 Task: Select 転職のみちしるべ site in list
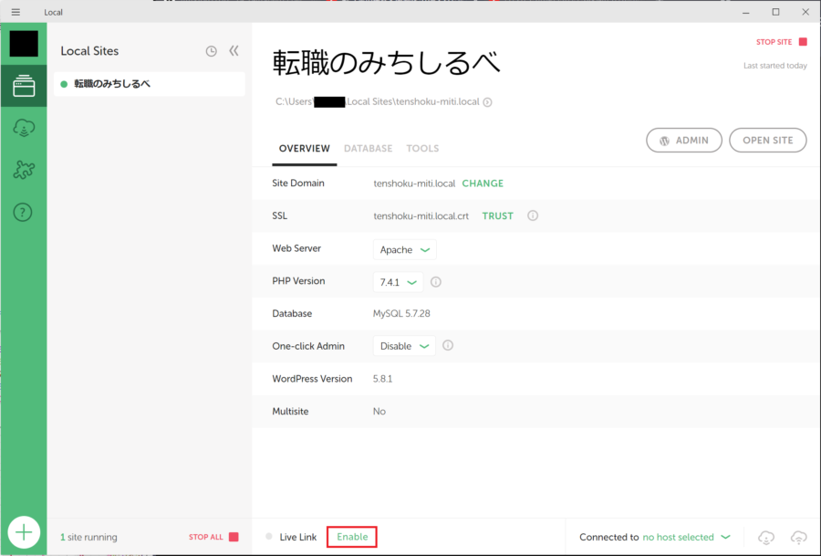pos(150,84)
